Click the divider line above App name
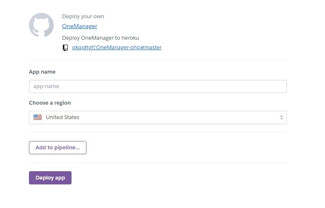The width and height of the screenshot is (325, 208). (x=158, y=60)
